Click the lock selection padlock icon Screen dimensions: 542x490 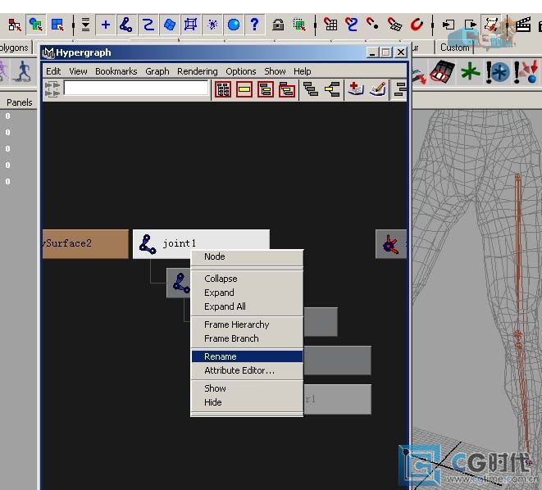click(x=278, y=25)
